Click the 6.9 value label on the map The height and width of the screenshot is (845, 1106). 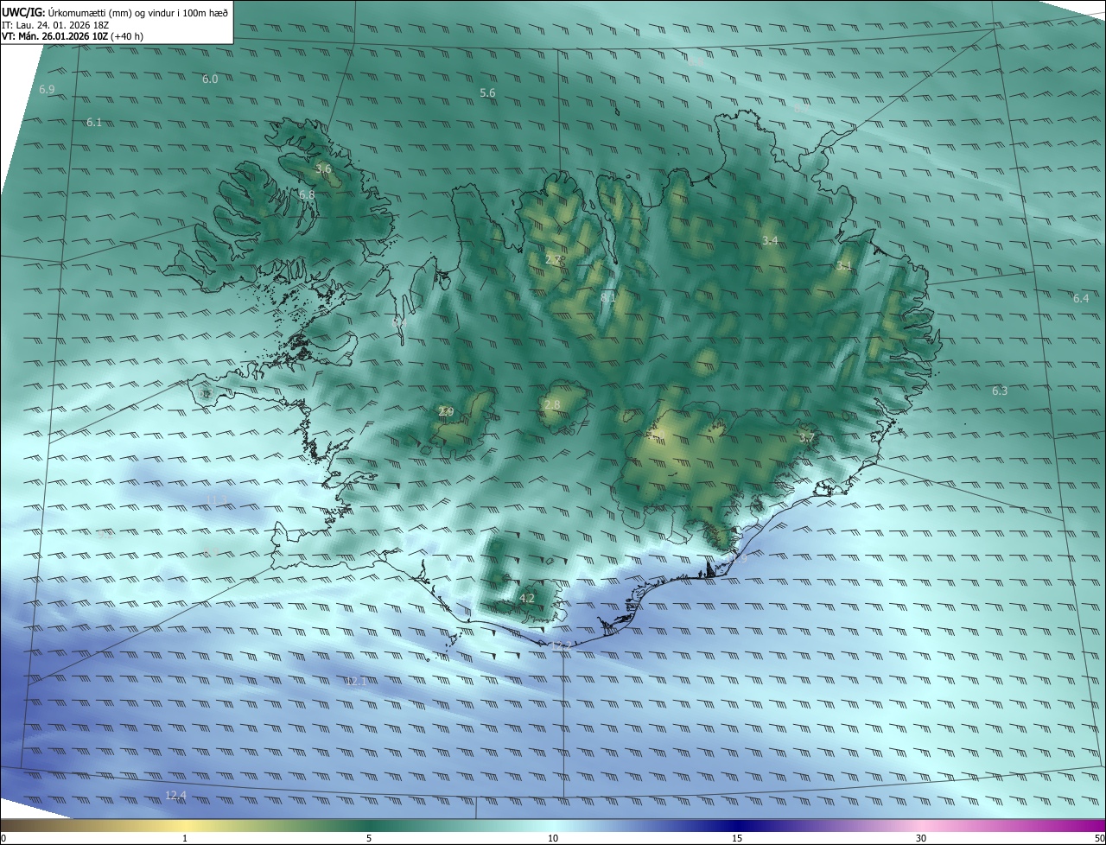coord(47,90)
